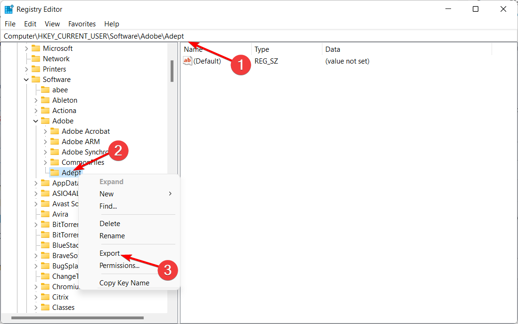
Task: Collapse the Adobe key
Action: [36, 121]
